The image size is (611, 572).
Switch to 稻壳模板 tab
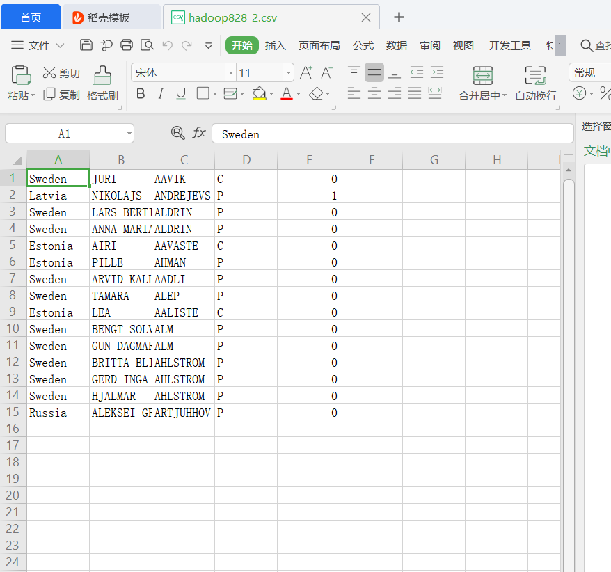click(111, 17)
